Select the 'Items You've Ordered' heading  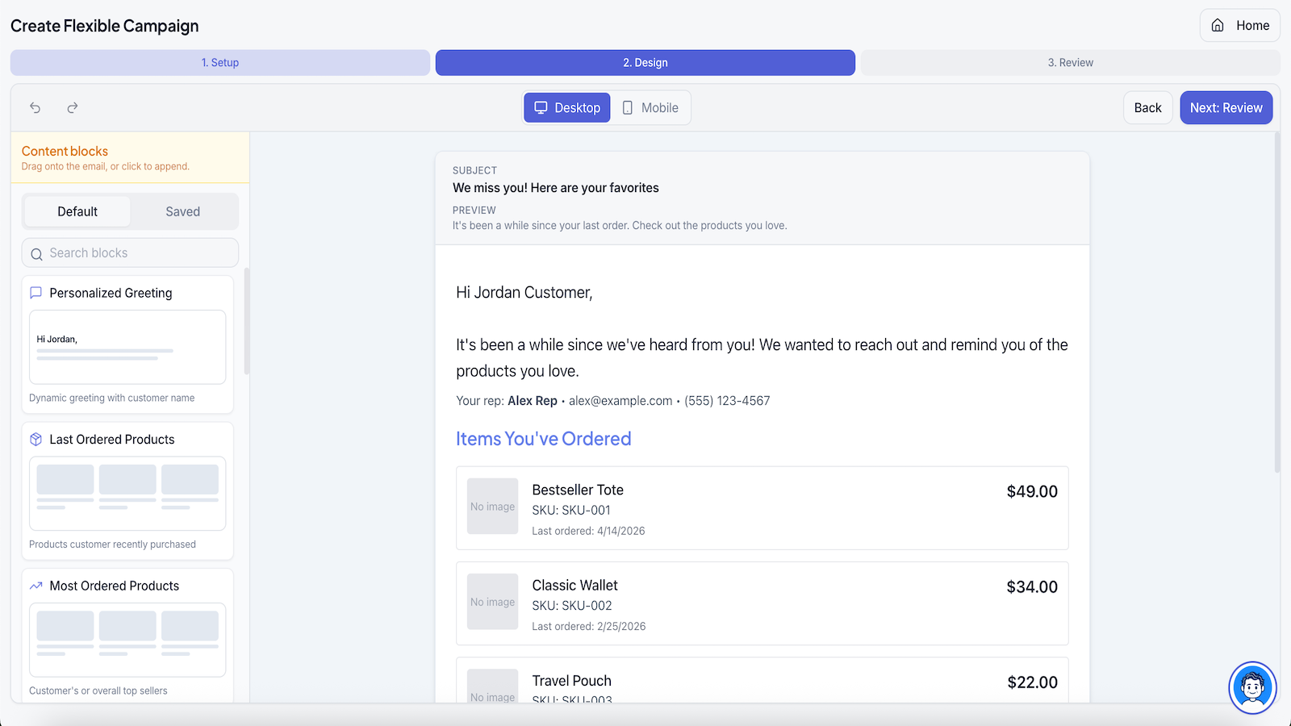coord(544,439)
